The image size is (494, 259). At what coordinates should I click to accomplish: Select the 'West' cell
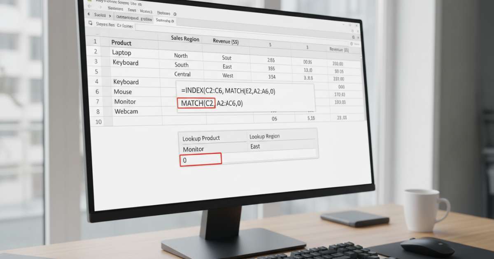click(x=228, y=76)
